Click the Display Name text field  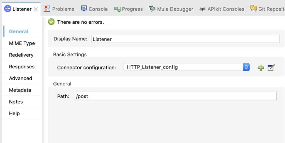click(185, 39)
